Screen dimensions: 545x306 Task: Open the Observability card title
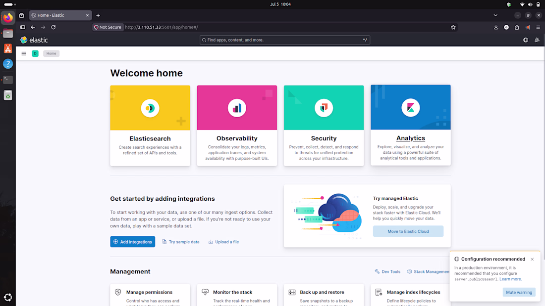coord(237,138)
